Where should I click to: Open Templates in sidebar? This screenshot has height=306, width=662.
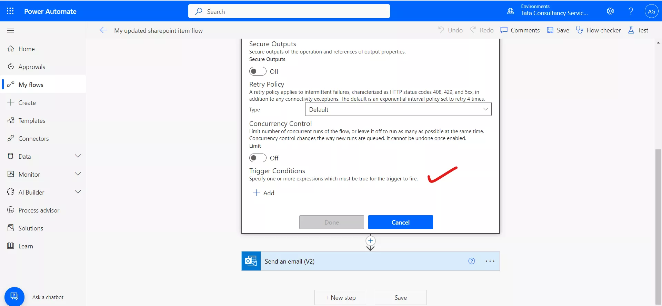[43, 121]
